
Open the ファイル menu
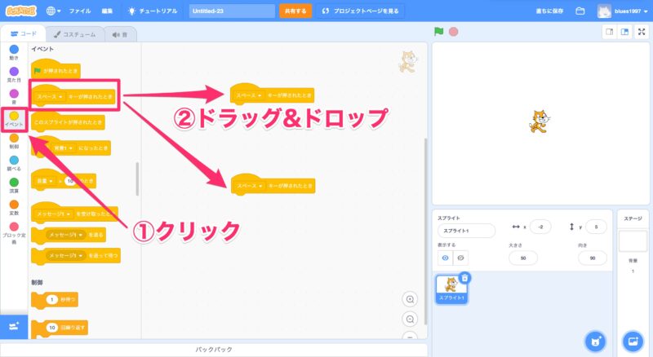(x=80, y=11)
